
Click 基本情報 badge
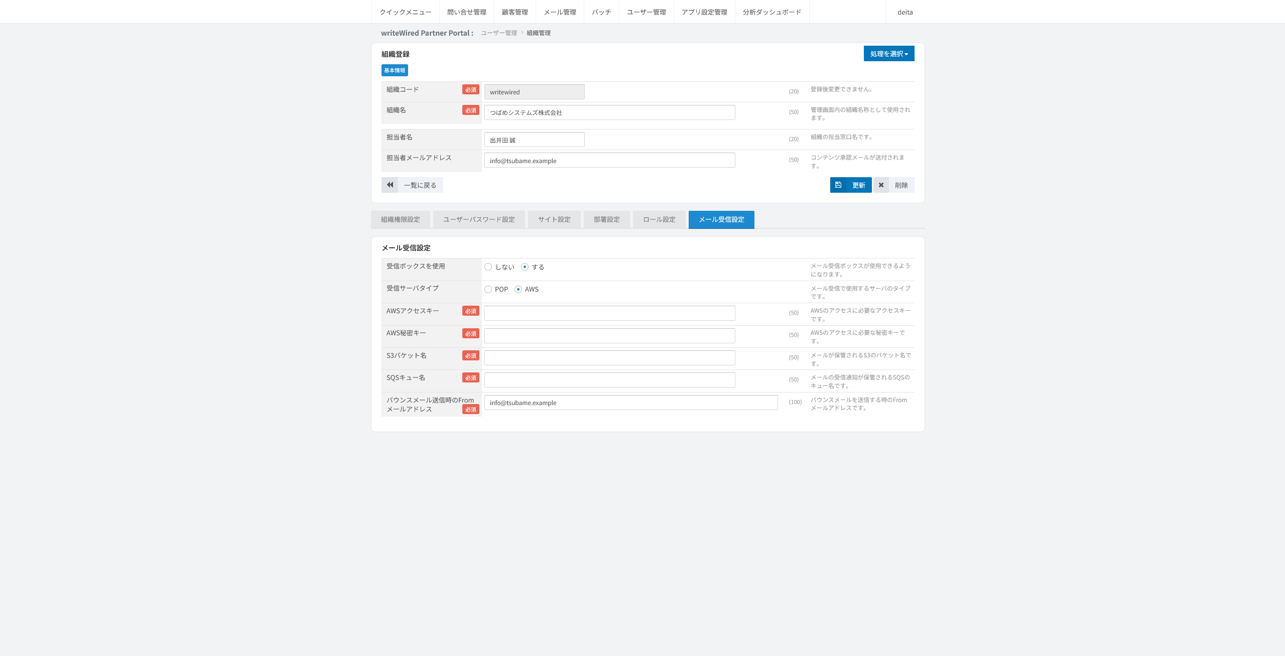click(395, 70)
